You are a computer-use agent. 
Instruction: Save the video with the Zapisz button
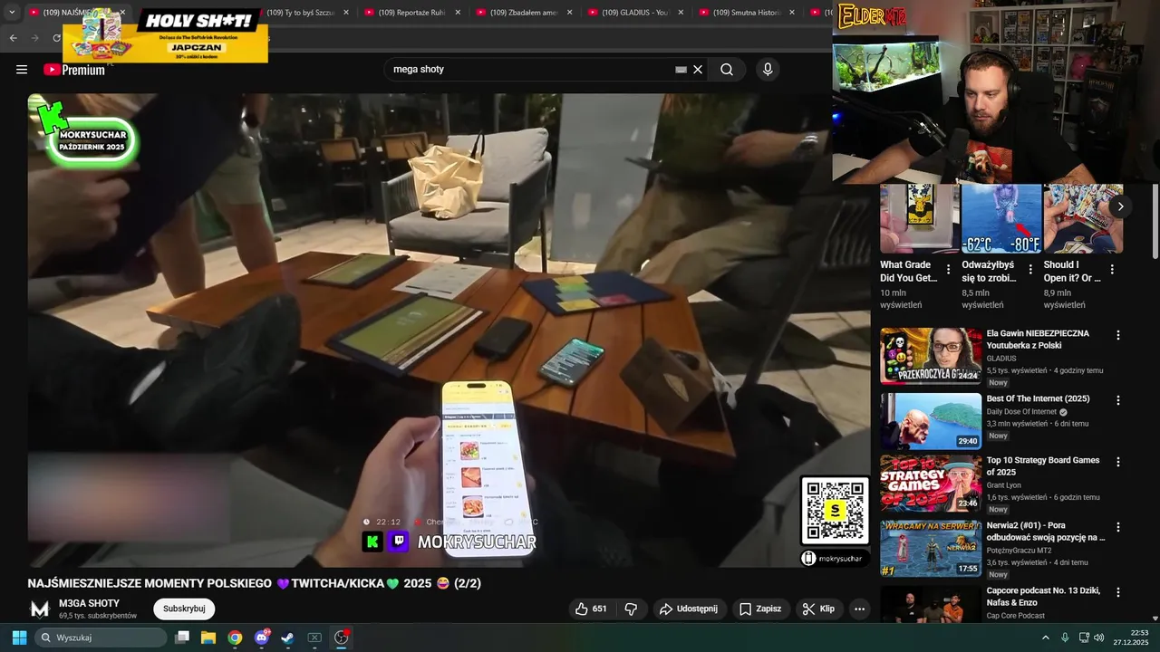coord(759,609)
